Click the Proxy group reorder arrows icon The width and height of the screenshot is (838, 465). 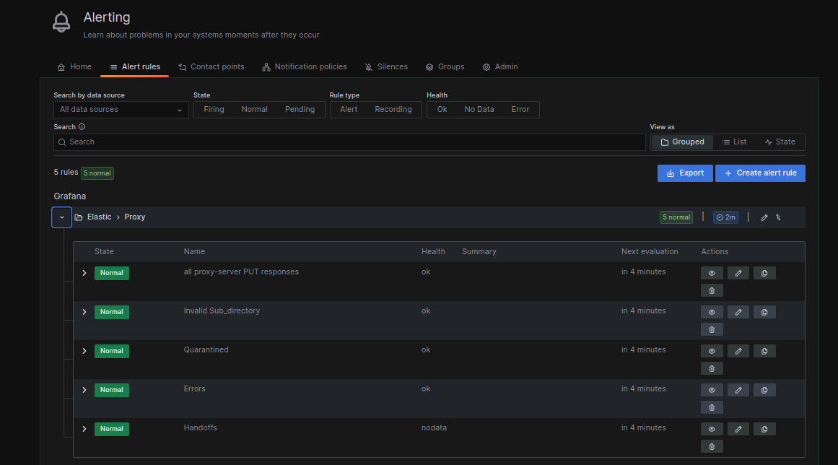click(x=778, y=217)
